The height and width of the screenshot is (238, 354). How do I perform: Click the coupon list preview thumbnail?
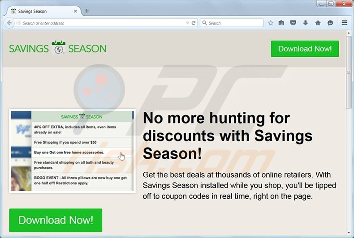tap(72, 151)
